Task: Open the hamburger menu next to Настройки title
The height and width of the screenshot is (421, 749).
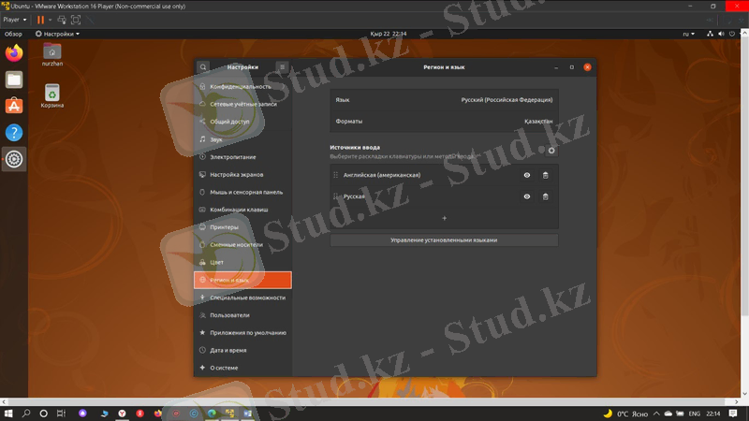Action: tap(282, 67)
